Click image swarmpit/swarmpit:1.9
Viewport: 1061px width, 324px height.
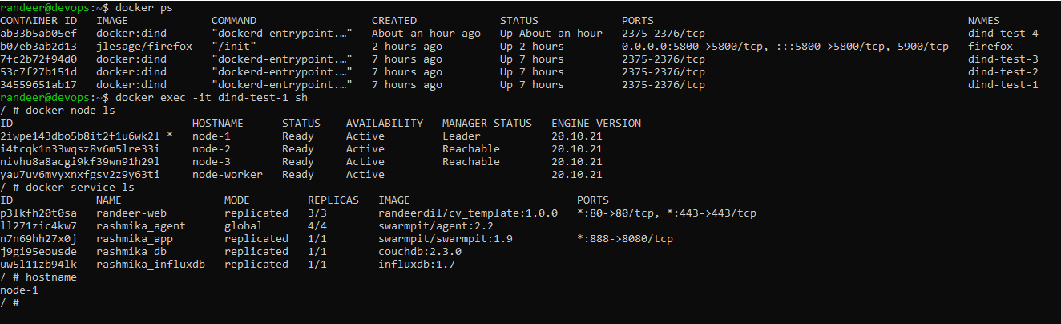(446, 239)
